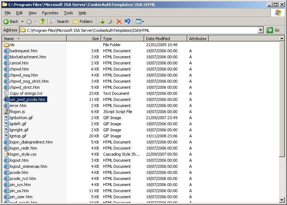Image resolution: width=287 pixels, height=205 pixels.
Task: Click the Undo toolbar icon
Action: [128, 21]
